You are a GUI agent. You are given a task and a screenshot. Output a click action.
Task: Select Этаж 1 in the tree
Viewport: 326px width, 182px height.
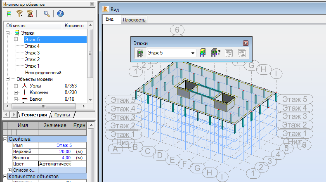[32, 66]
